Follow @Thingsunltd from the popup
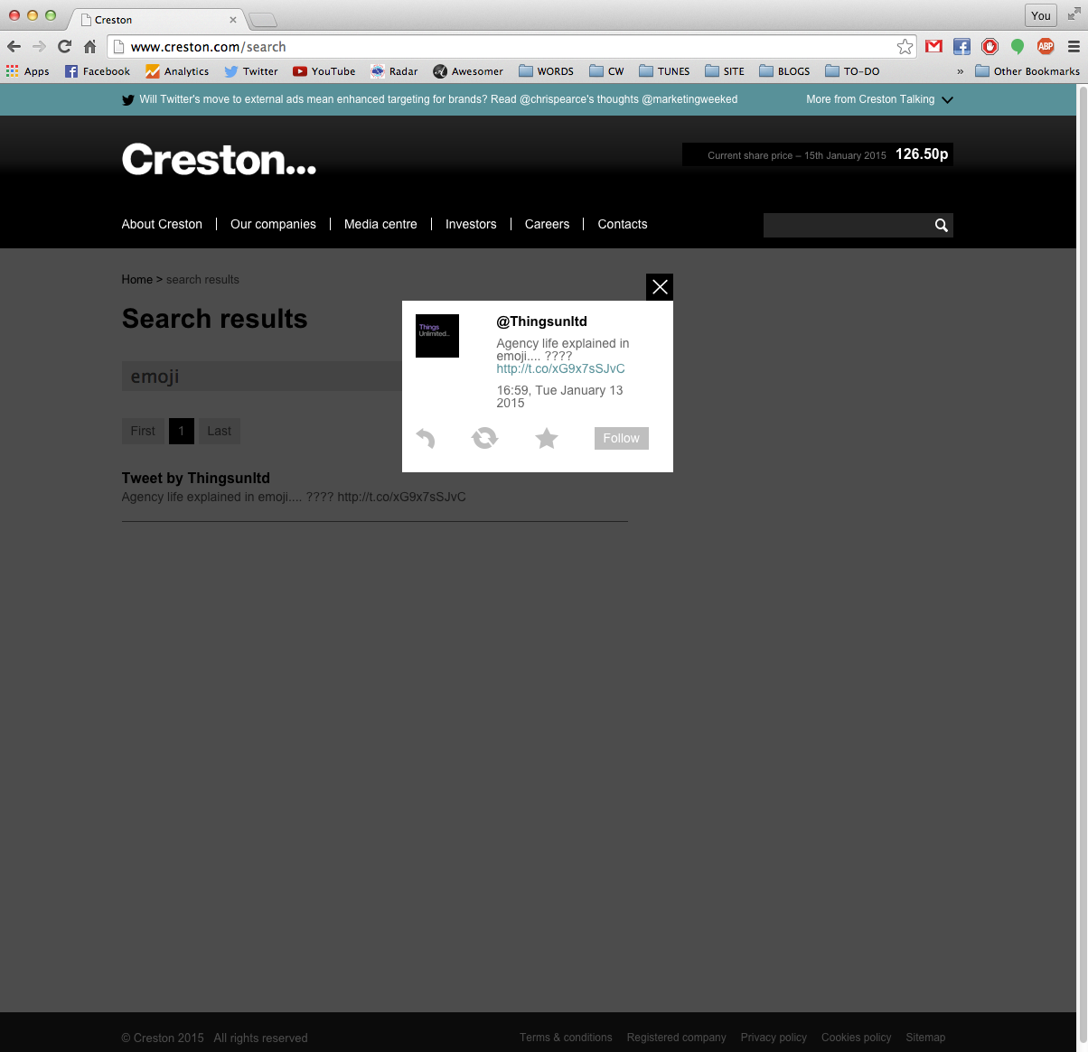The width and height of the screenshot is (1088, 1052). click(622, 438)
